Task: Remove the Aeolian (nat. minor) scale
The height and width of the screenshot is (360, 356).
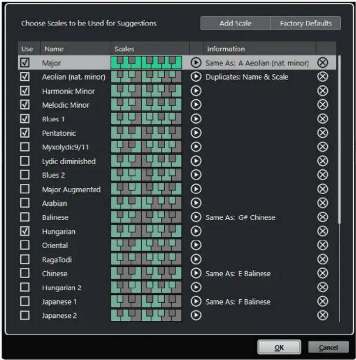Action: click(x=323, y=77)
